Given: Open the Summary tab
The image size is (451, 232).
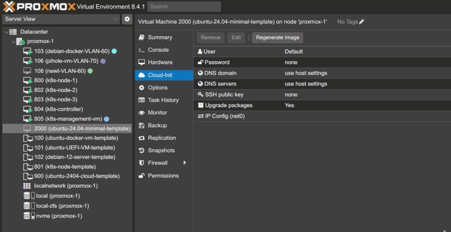Looking at the screenshot, I should (164, 38).
